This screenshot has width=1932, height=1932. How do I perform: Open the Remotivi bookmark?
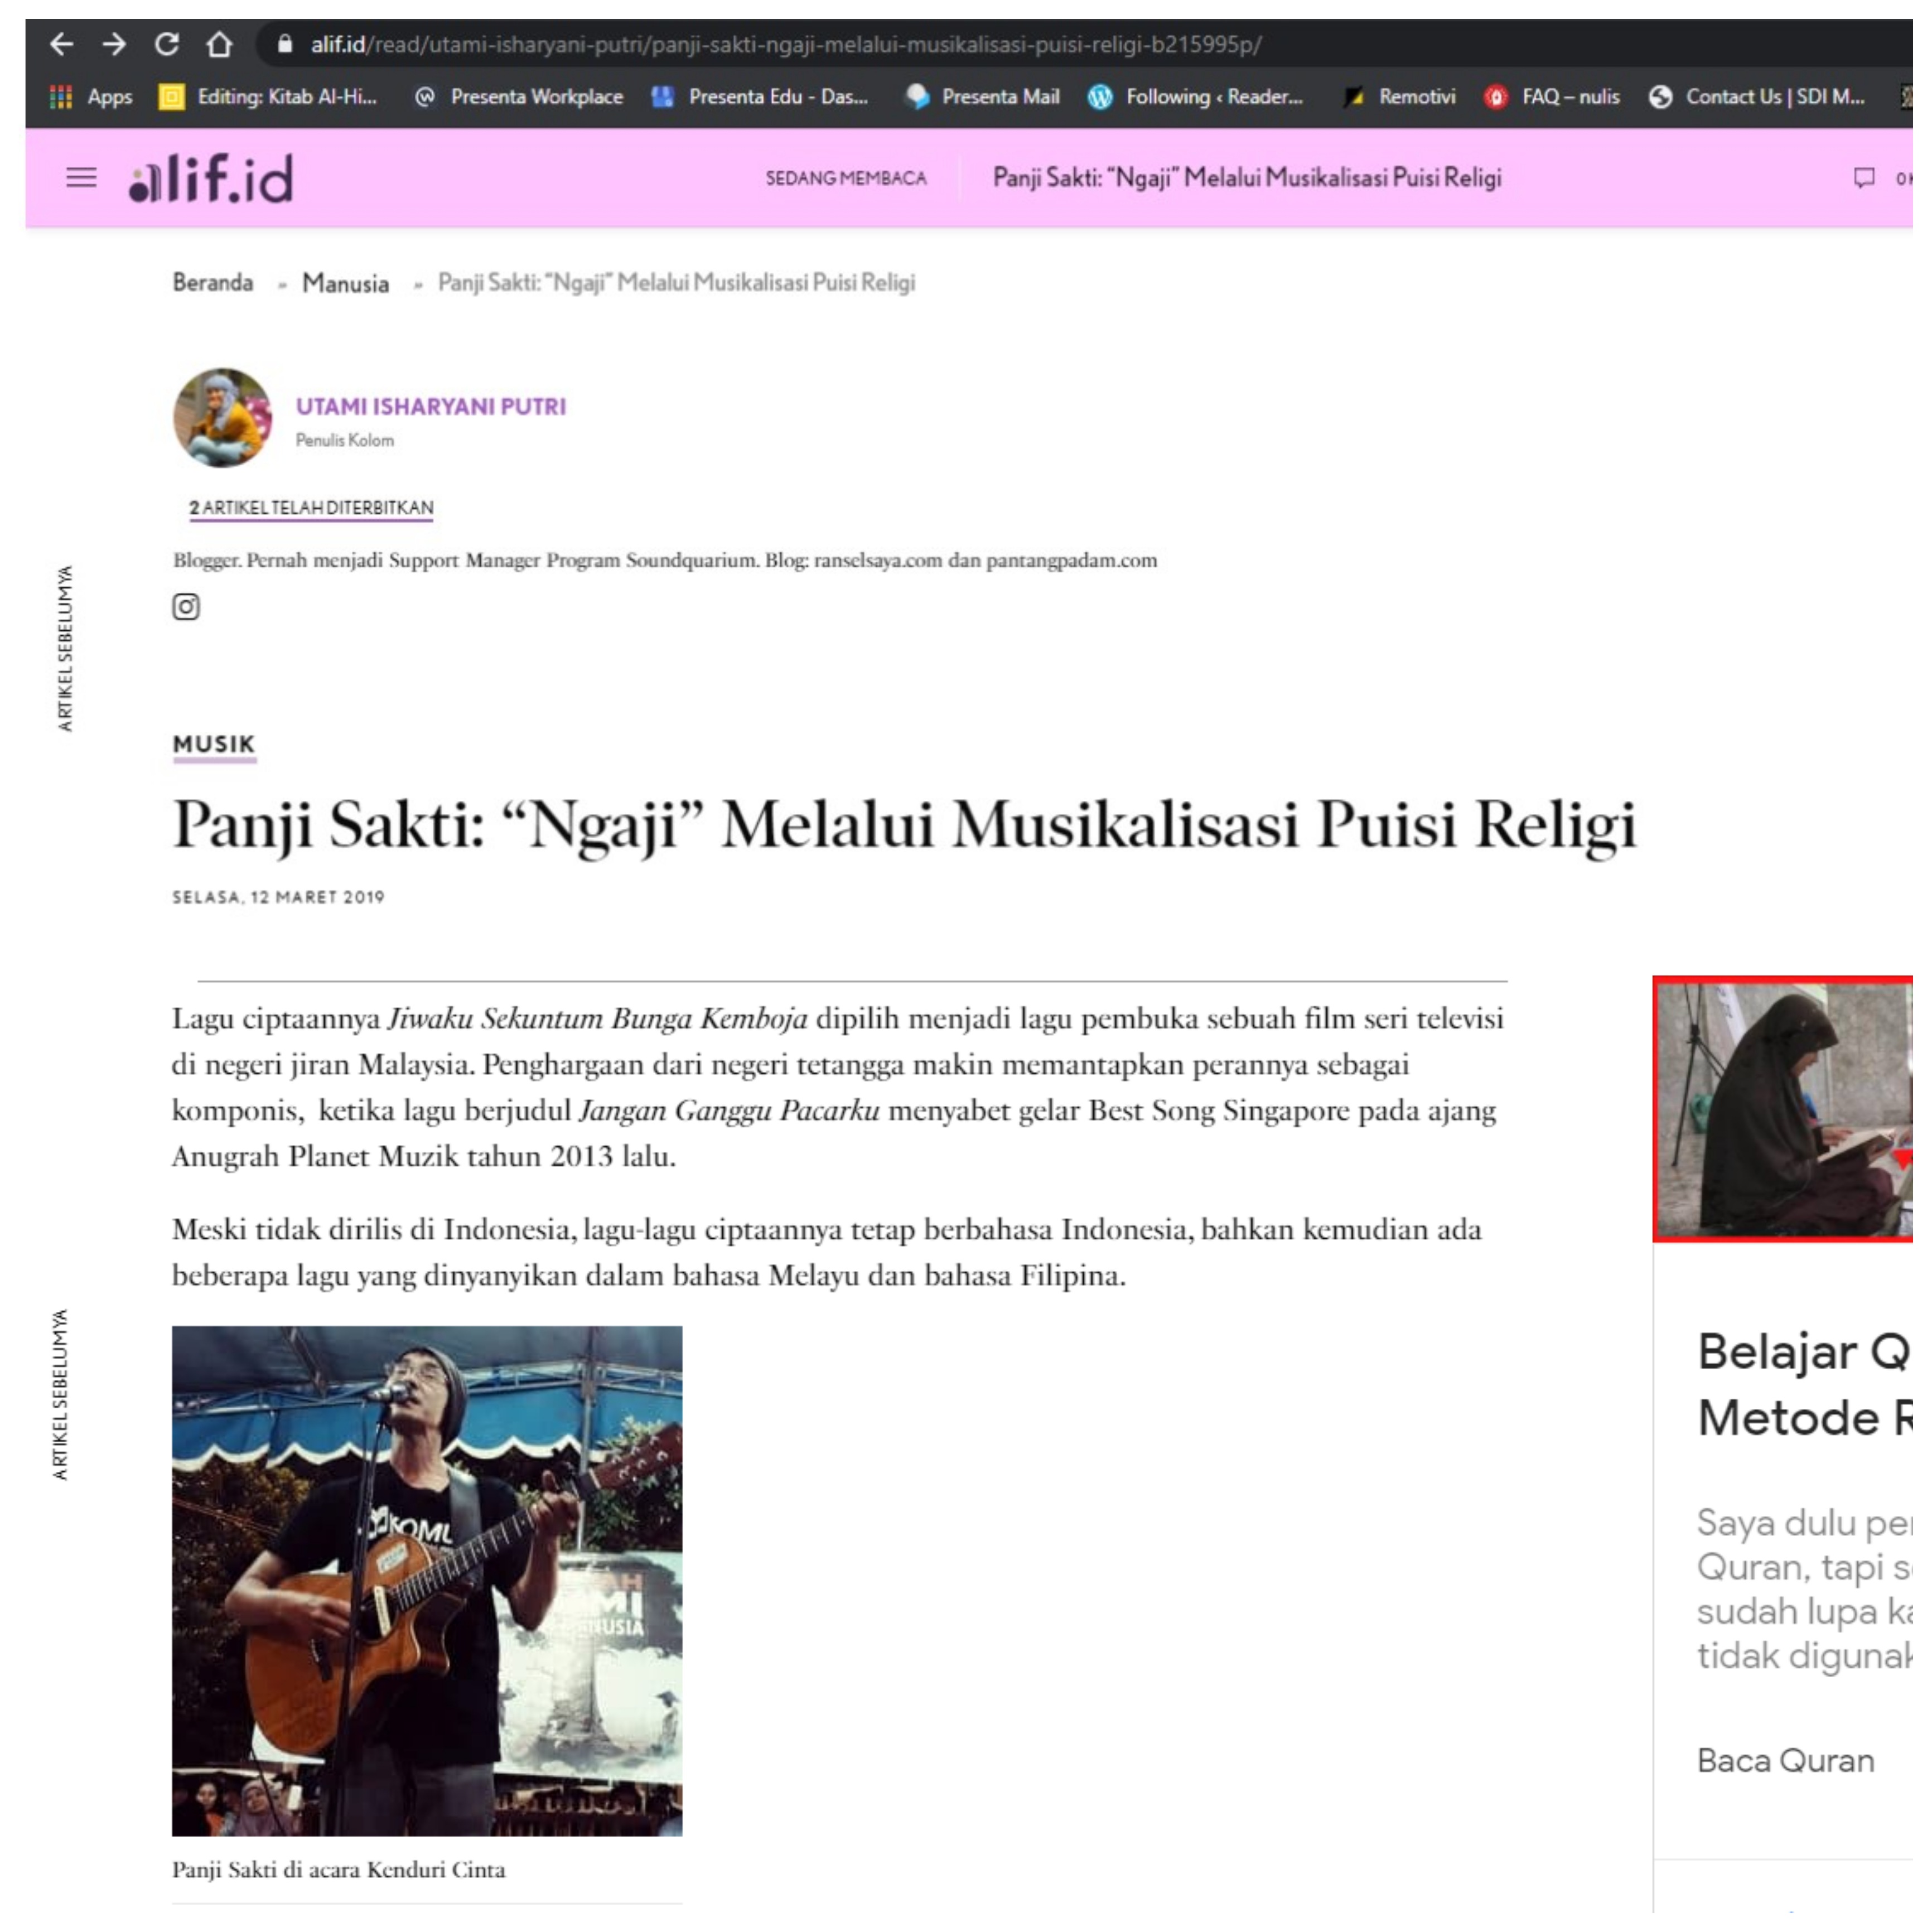point(1400,97)
